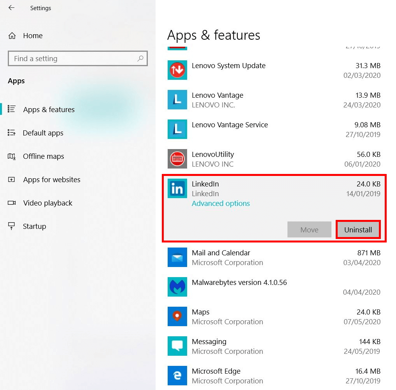
Task: Select the Lenovo Vantage entry name
Action: point(217,95)
